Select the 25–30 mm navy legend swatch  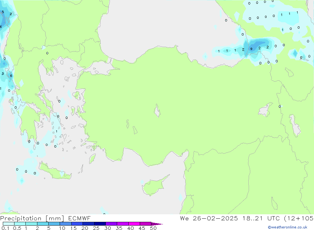pos(100,224)
